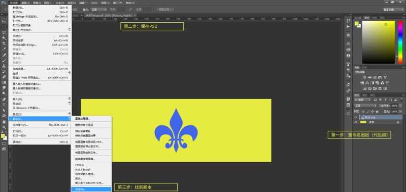Click the rainbow hue slider strip
The height and width of the screenshot is (192, 406).
400,42
